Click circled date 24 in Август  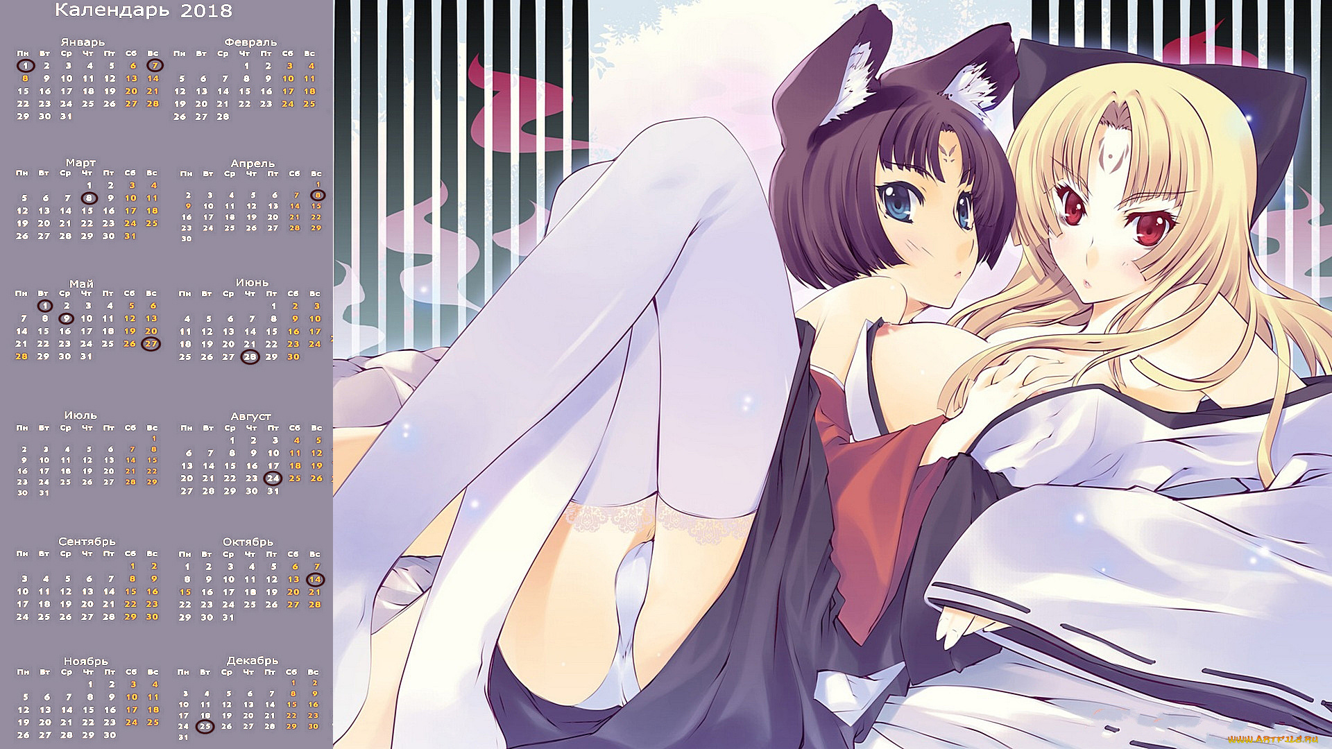(273, 479)
